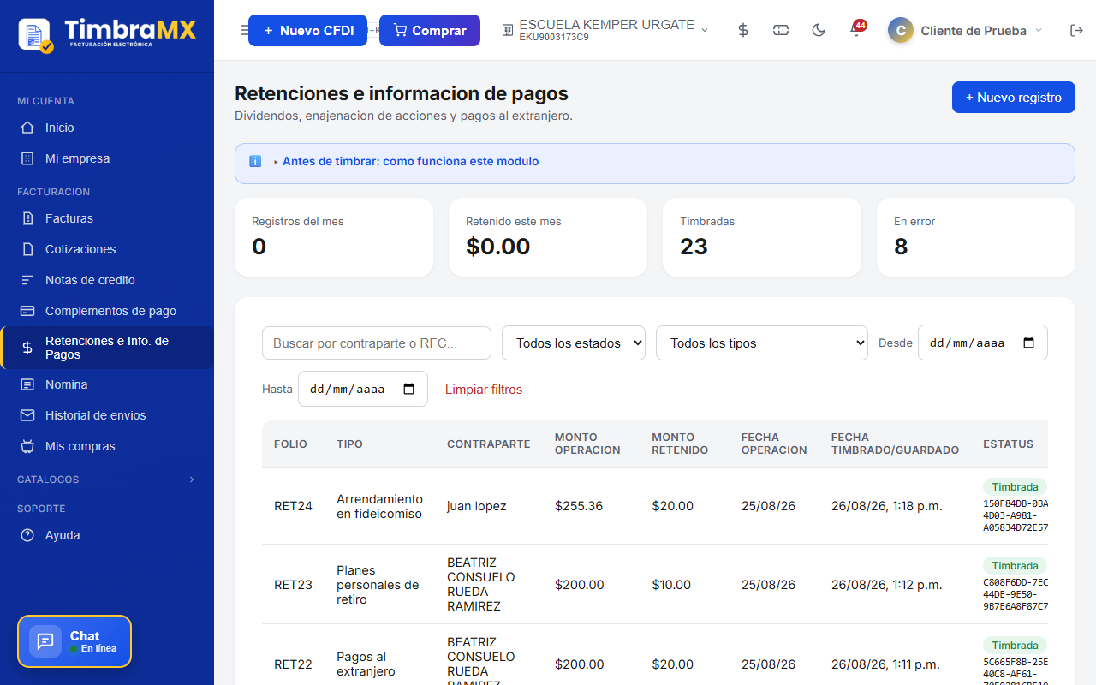Open Mi empresa in sidebar
This screenshot has width=1096, height=685.
107,158
